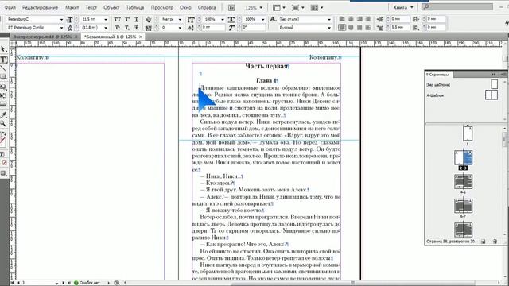Set paragraph alignment to left
The image size is (509, 286).
(342, 19)
